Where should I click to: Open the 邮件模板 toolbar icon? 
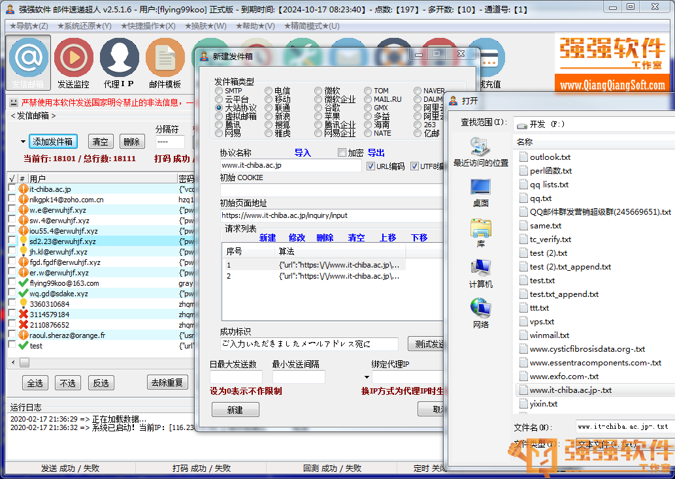click(165, 63)
